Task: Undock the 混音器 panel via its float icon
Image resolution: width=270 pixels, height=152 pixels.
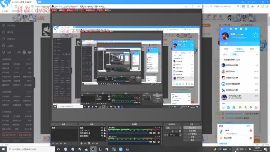Action: (162, 124)
